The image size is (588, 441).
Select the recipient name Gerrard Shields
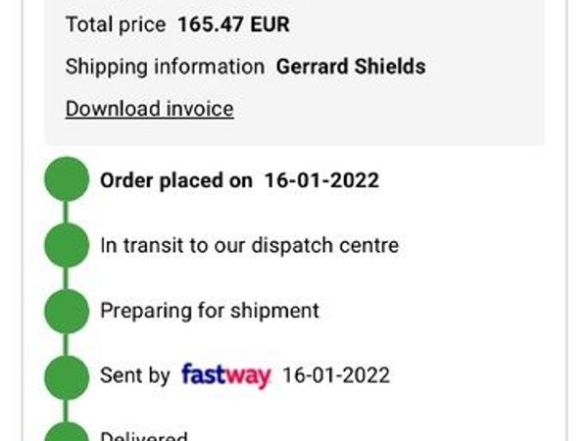coord(351,67)
